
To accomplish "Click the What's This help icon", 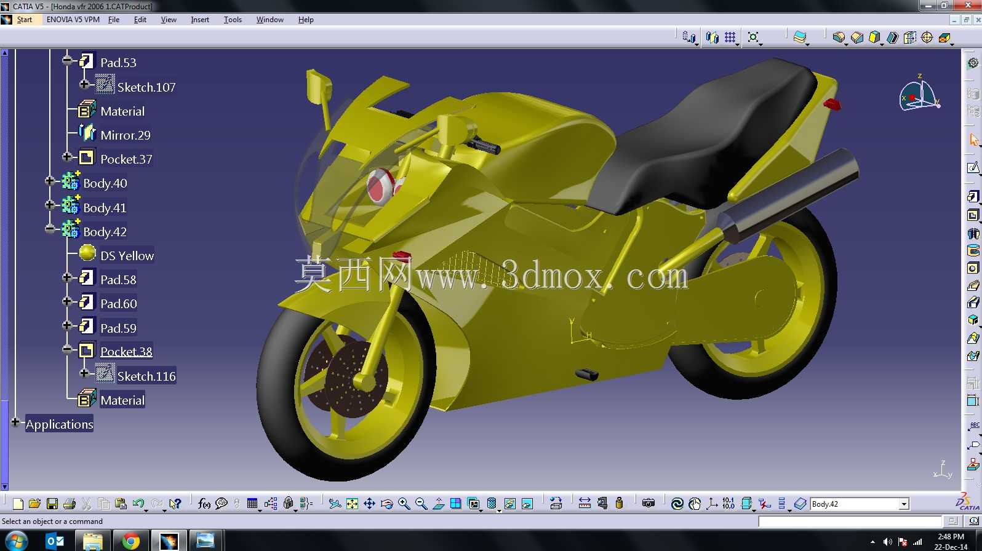I will tap(175, 504).
